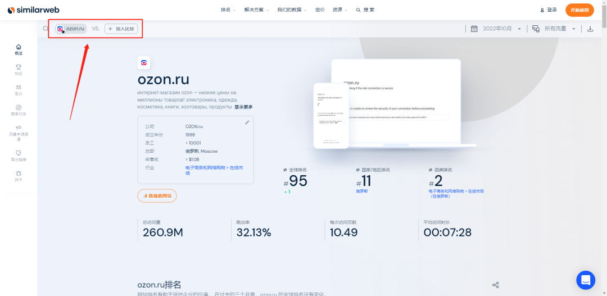The height and width of the screenshot is (296, 607).
Task: Click the 国家/地区排名 info icon
Action: point(358,170)
